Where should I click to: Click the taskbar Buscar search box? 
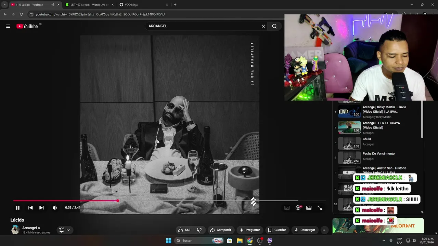tap(199, 241)
